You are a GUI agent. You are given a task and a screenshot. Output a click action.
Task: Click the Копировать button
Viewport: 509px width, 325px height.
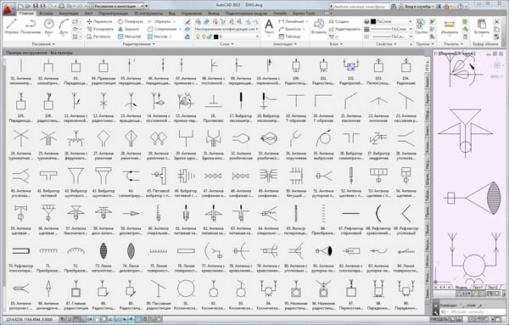tap(100, 29)
